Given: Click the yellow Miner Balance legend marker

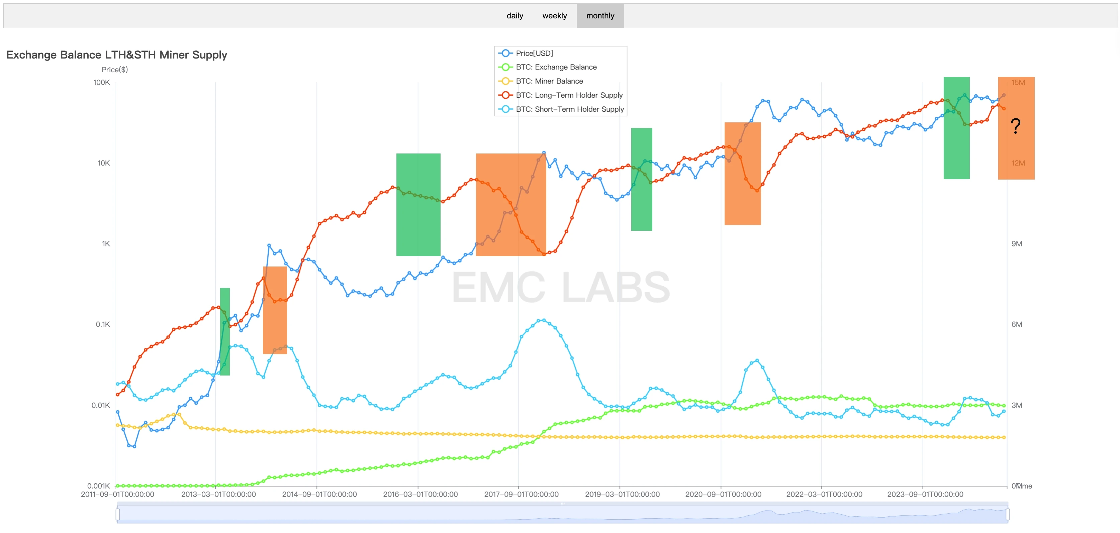Looking at the screenshot, I should [x=505, y=81].
